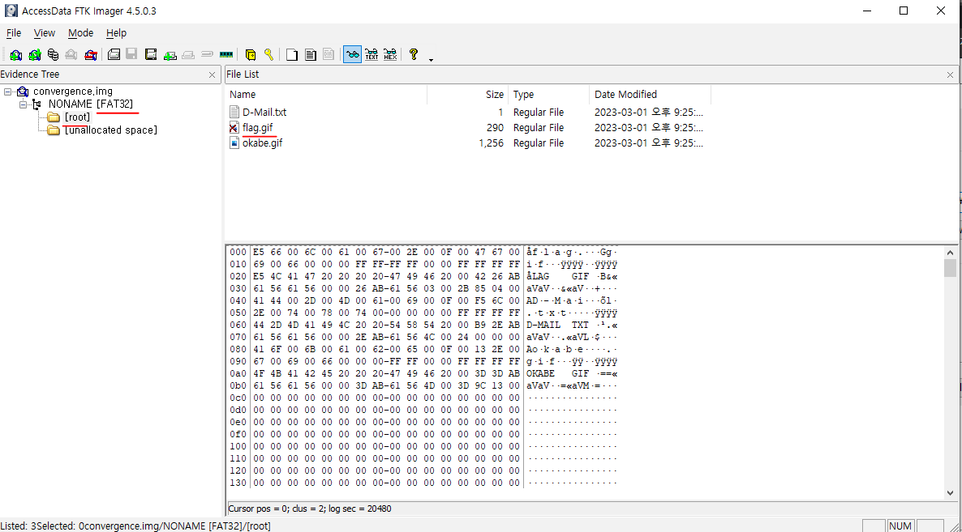The image size is (962, 532).
Task: Open the Help menu
Action: click(x=116, y=33)
